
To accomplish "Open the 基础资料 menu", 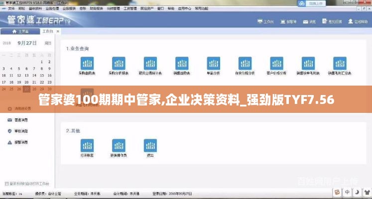I will click(x=35, y=8).
